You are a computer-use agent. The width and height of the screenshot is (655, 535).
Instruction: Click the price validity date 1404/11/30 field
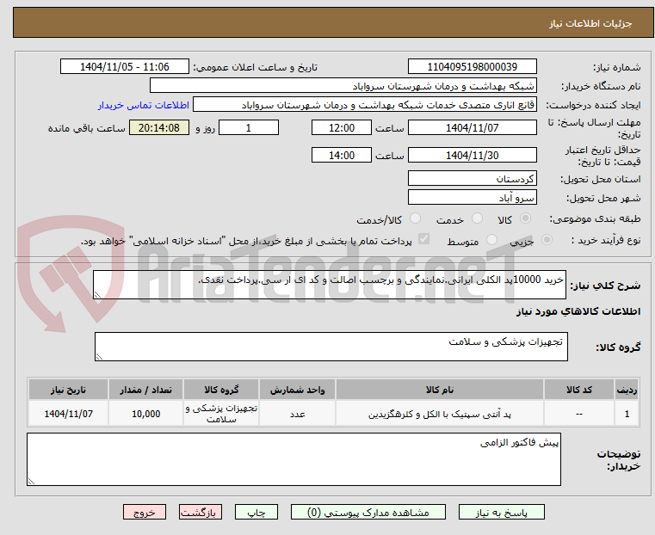pyautogui.click(x=472, y=155)
